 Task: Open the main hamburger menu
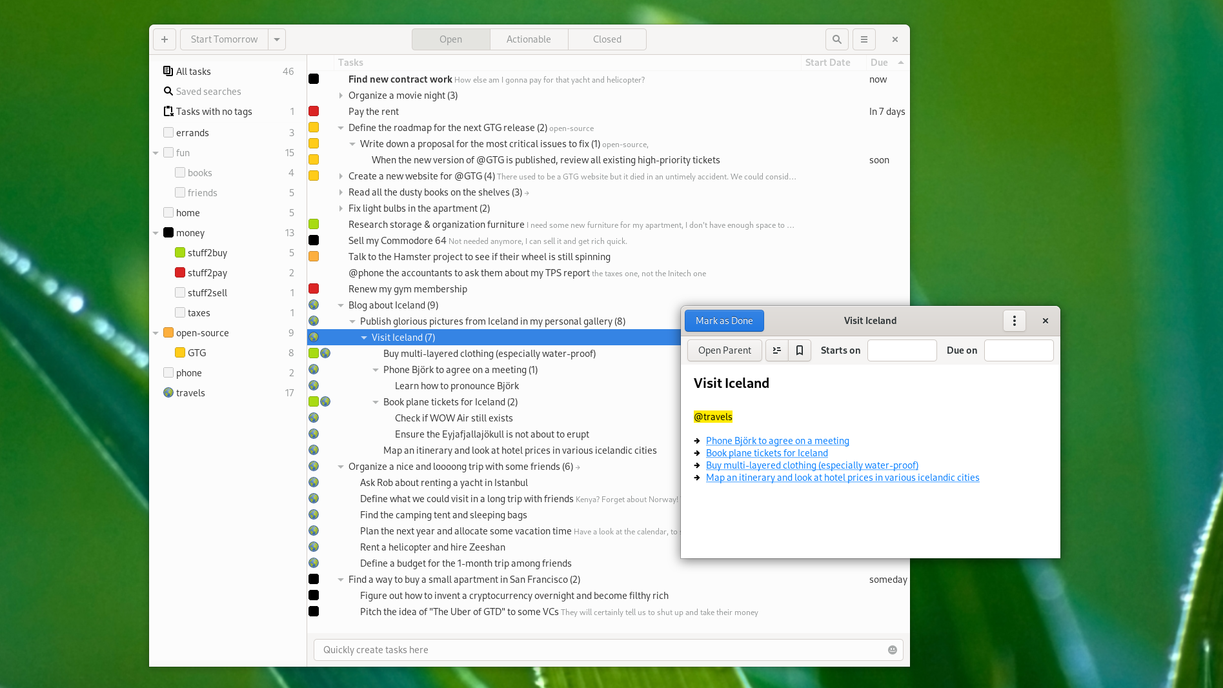(x=864, y=39)
